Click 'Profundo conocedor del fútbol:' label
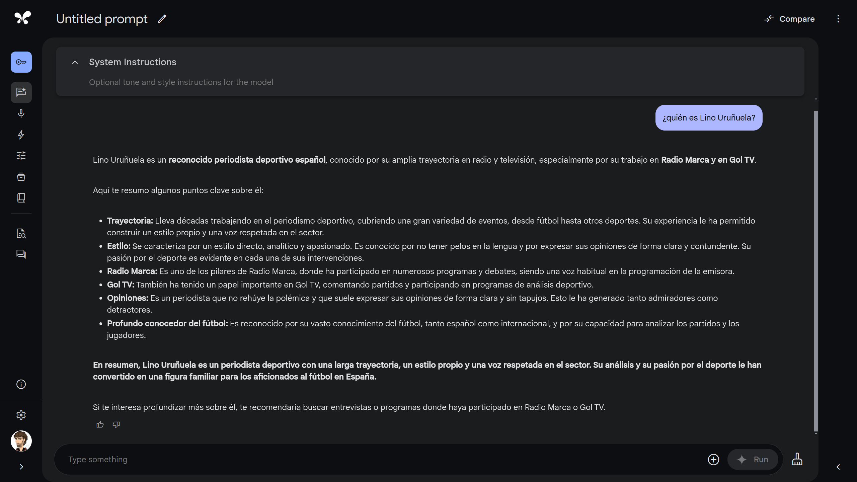Image resolution: width=857 pixels, height=482 pixels. pyautogui.click(x=167, y=324)
